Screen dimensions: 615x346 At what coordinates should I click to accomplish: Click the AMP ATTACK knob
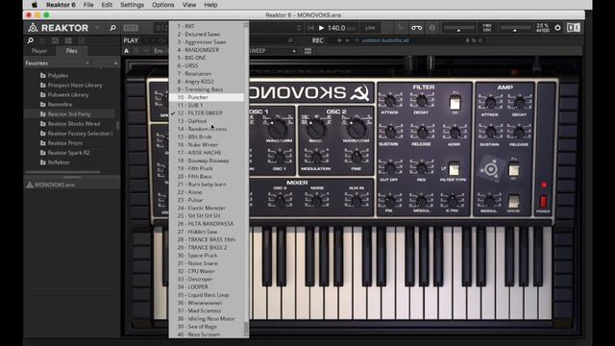pos(490,103)
